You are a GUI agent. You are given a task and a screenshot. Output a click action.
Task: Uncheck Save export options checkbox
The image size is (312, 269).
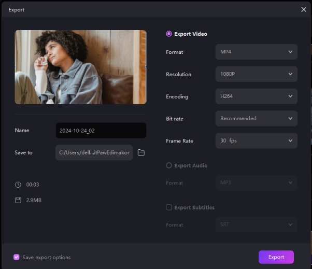point(17,257)
